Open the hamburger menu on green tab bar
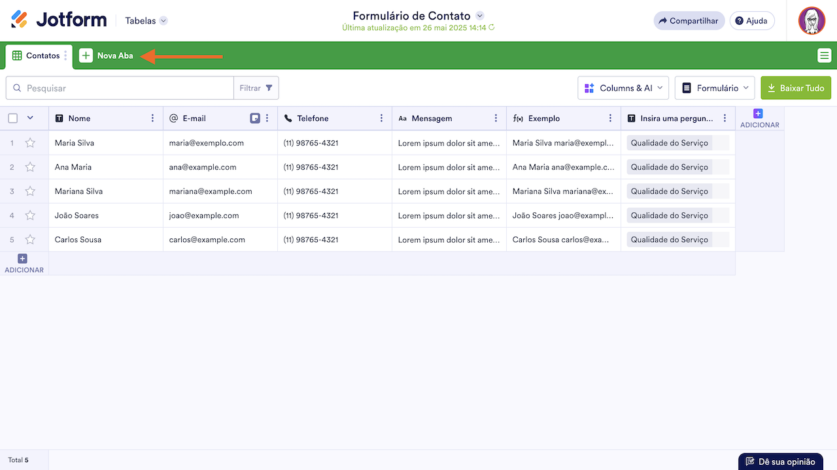 824,55
